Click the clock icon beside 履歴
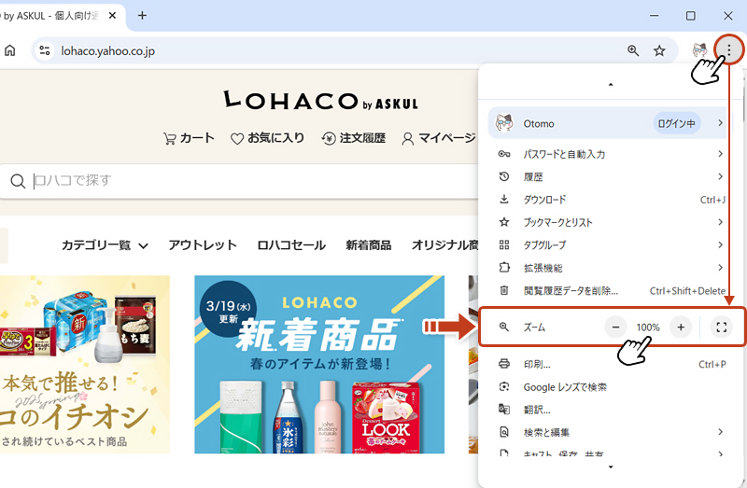Screen dimensions: 747x488 pyautogui.click(x=504, y=176)
